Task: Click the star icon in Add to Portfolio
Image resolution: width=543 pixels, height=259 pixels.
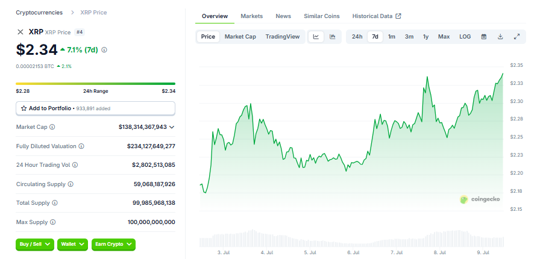Action: [x=24, y=108]
